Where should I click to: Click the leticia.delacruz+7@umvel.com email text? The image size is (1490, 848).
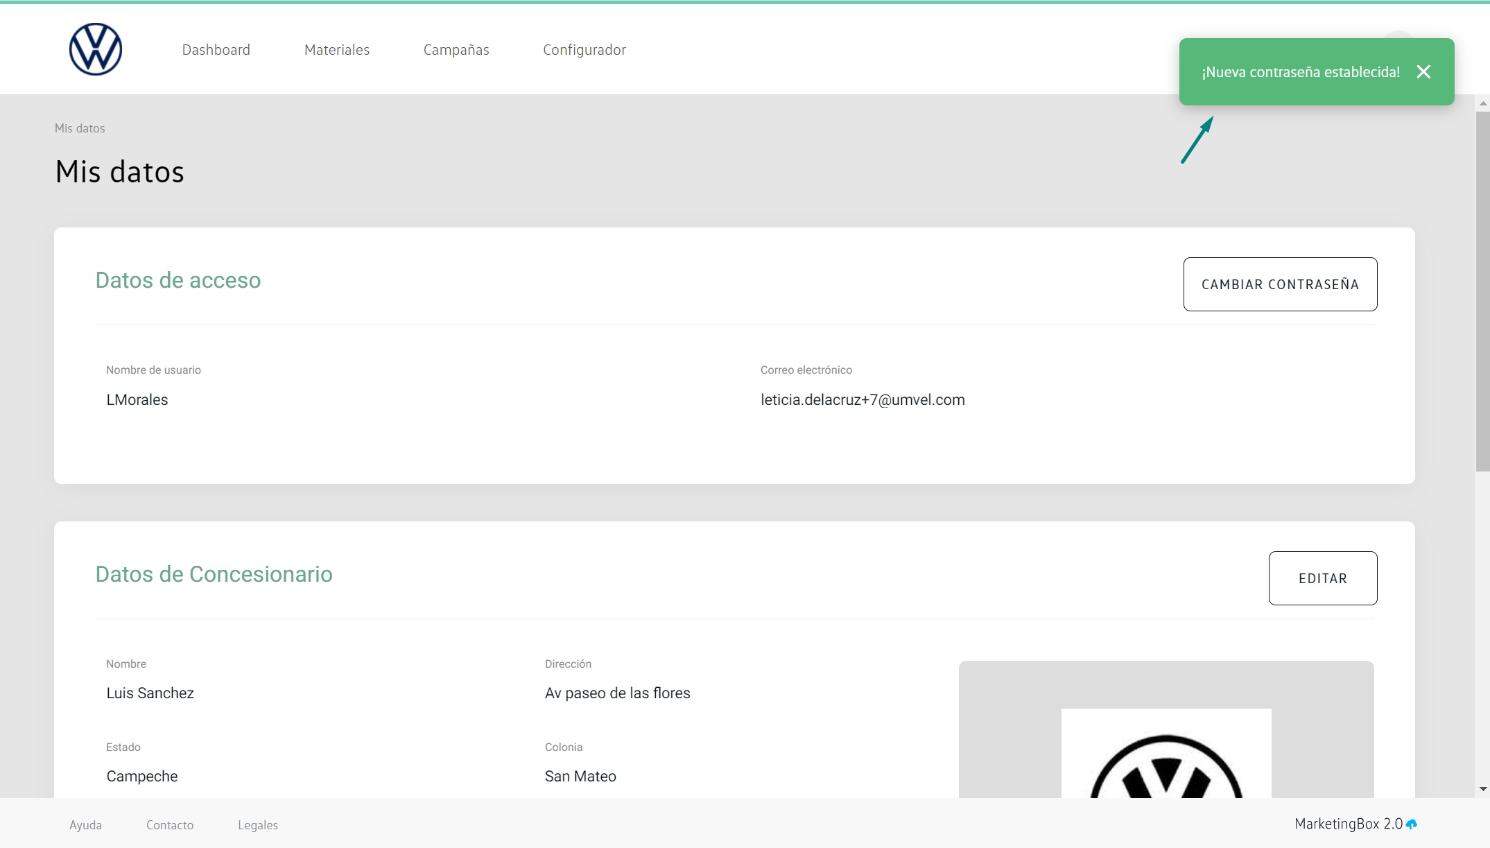click(863, 400)
